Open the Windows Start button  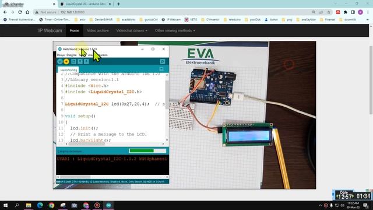5,205
